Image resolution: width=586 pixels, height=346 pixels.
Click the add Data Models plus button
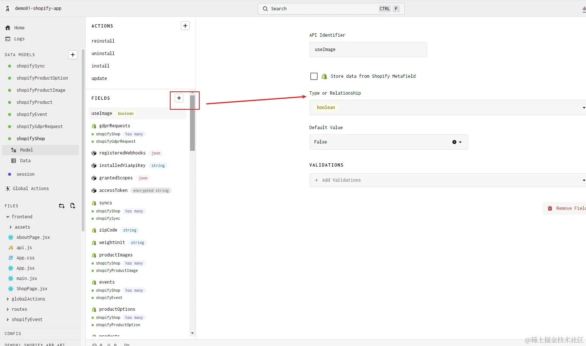pos(73,55)
